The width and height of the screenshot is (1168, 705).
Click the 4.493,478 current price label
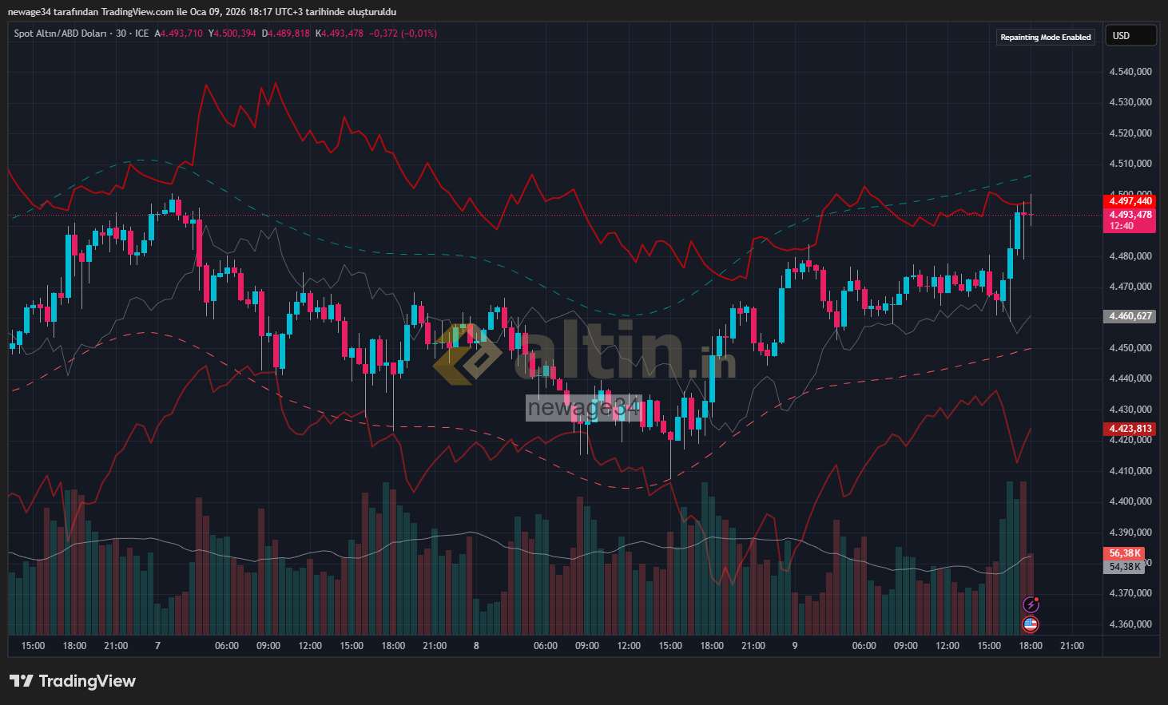(1130, 214)
